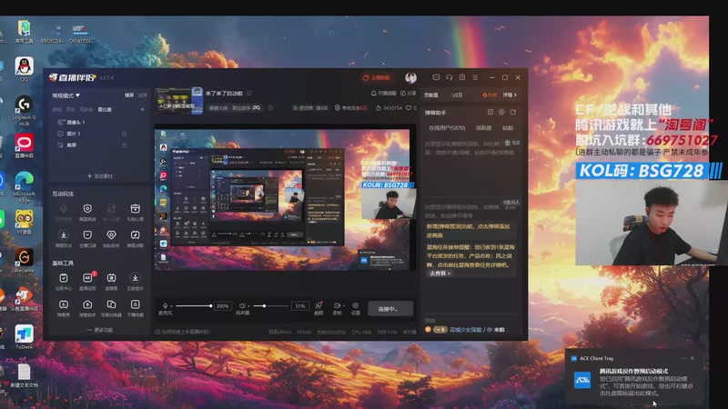
Task: Open the speaker device dropdown arrow
Action: pyautogui.click(x=248, y=306)
